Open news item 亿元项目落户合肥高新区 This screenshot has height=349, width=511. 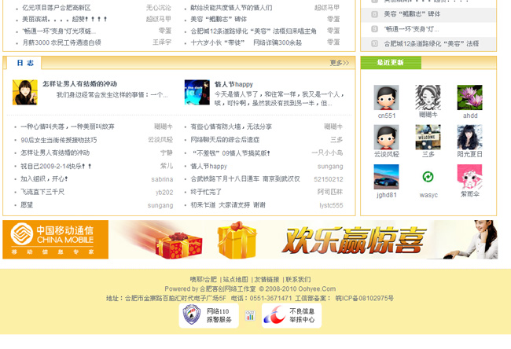click(x=57, y=8)
